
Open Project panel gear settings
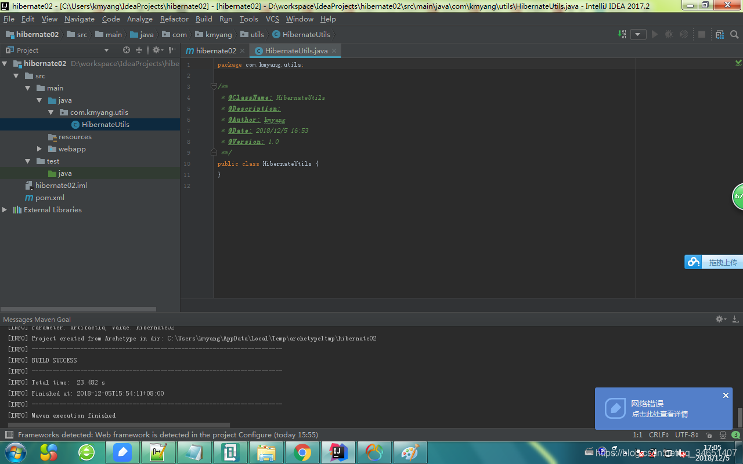click(x=157, y=50)
